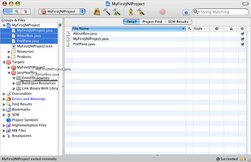Image resolution: width=251 pixels, height=162 pixels.
Task: Expand the Resources folder
Action: coord(9,52)
